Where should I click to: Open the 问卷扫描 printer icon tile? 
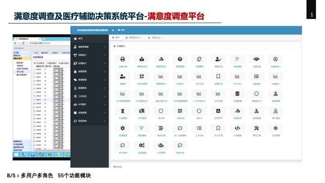point(123,59)
